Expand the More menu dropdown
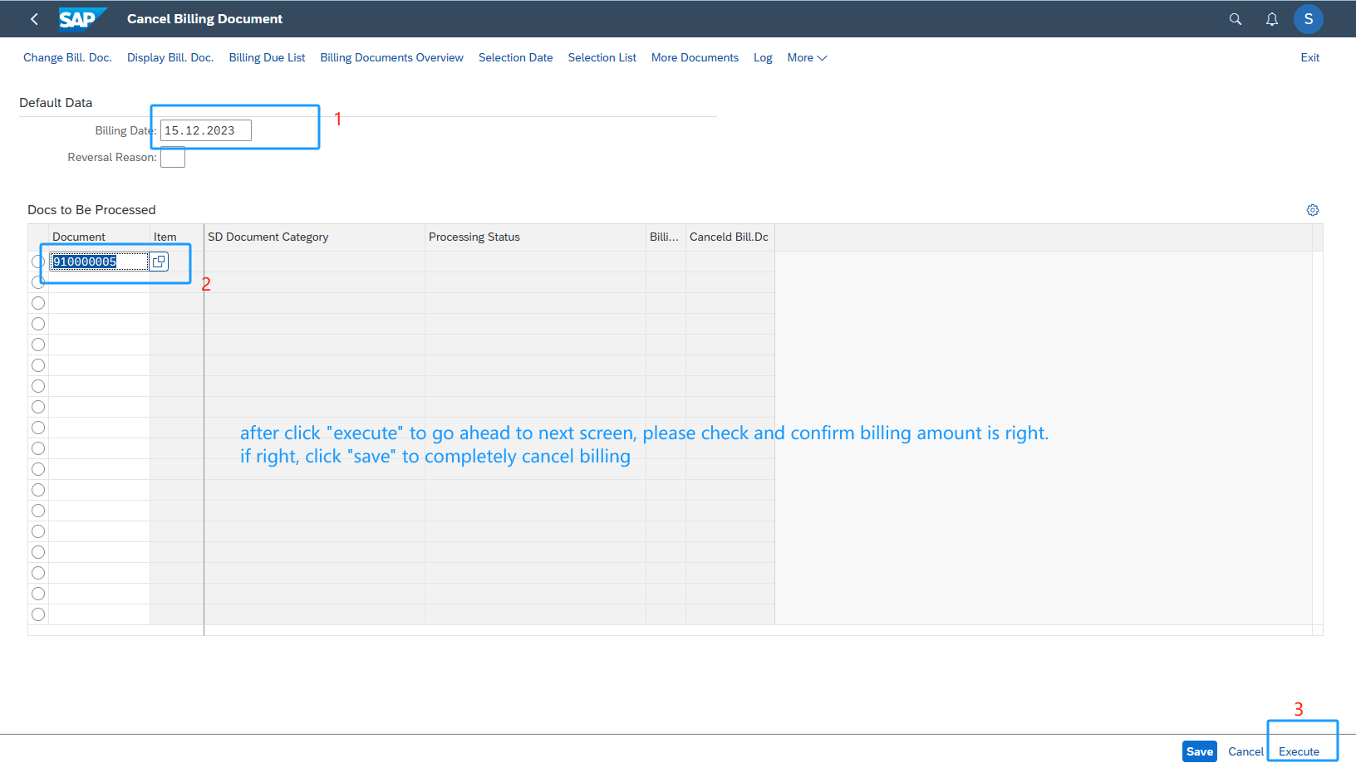 (807, 58)
